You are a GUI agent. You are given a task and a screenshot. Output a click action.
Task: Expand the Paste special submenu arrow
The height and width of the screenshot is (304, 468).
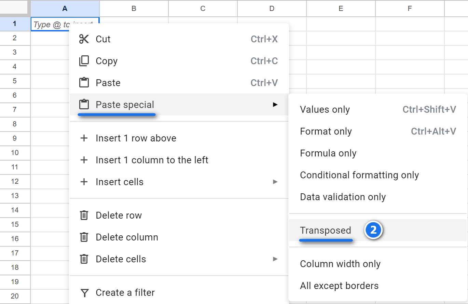(275, 105)
